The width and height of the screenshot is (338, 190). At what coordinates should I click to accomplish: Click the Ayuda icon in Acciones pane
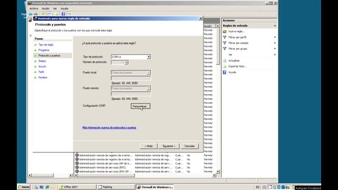224,72
